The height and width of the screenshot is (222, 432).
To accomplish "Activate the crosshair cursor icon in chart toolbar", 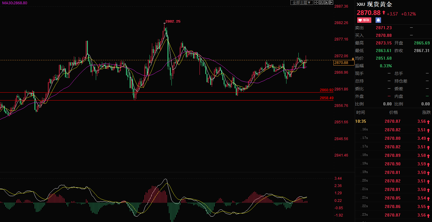I will pos(316,2).
